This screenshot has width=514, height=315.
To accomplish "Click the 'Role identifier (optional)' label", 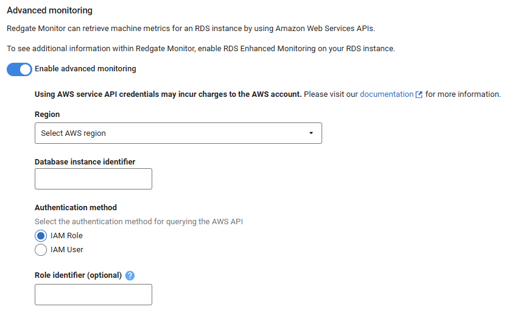I will pos(78,275).
